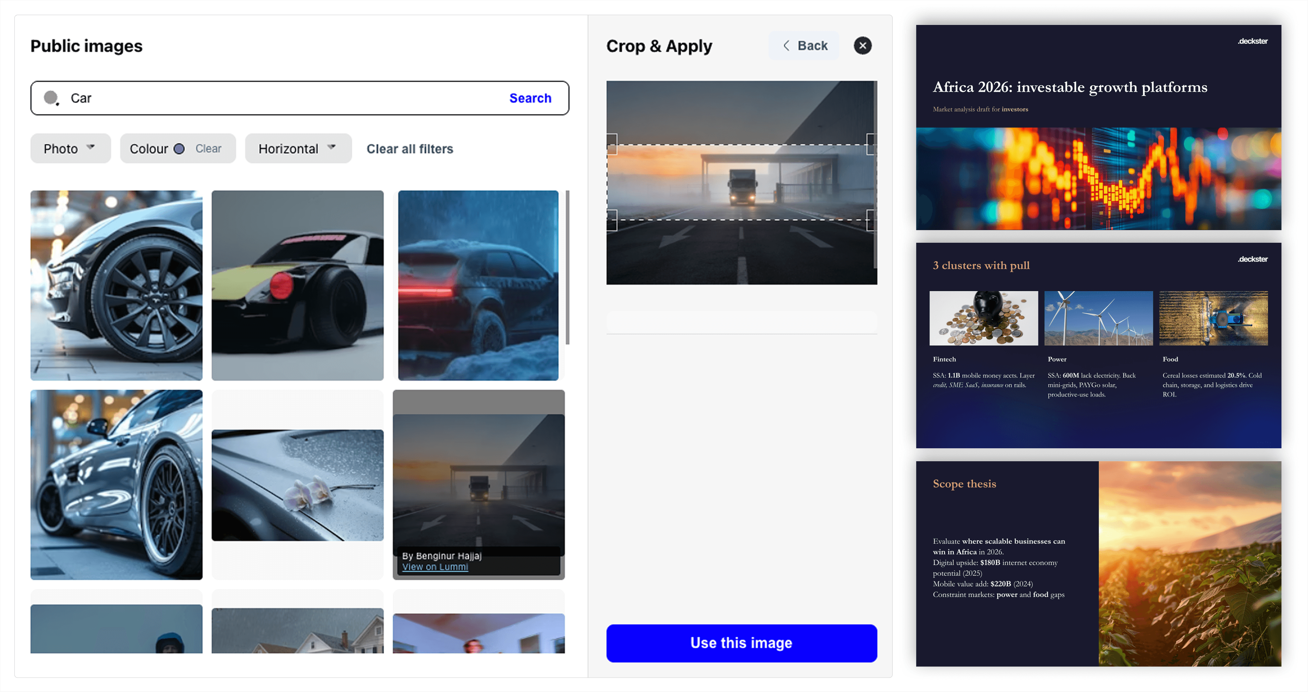This screenshot has height=692, width=1308.
Task: Click the Car search input field
Action: coord(284,97)
